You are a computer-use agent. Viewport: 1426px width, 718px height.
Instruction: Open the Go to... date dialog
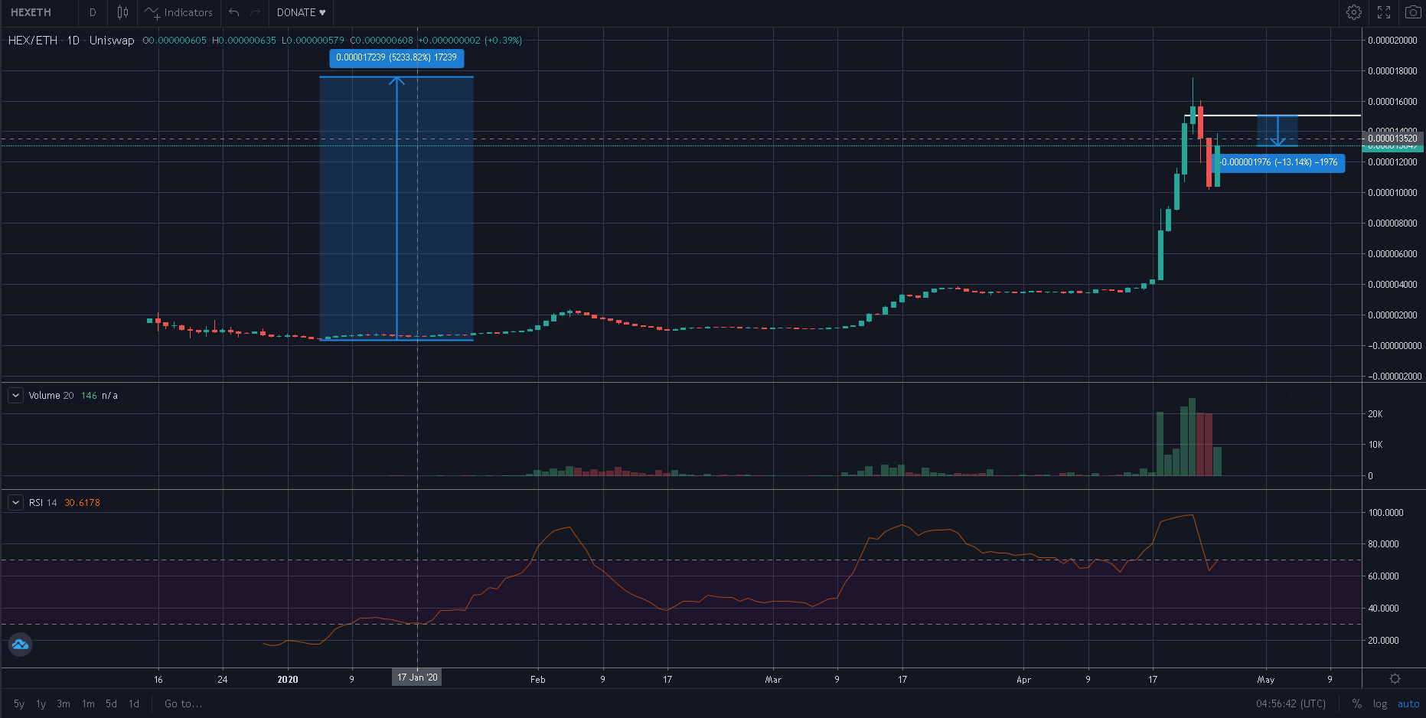pos(183,703)
